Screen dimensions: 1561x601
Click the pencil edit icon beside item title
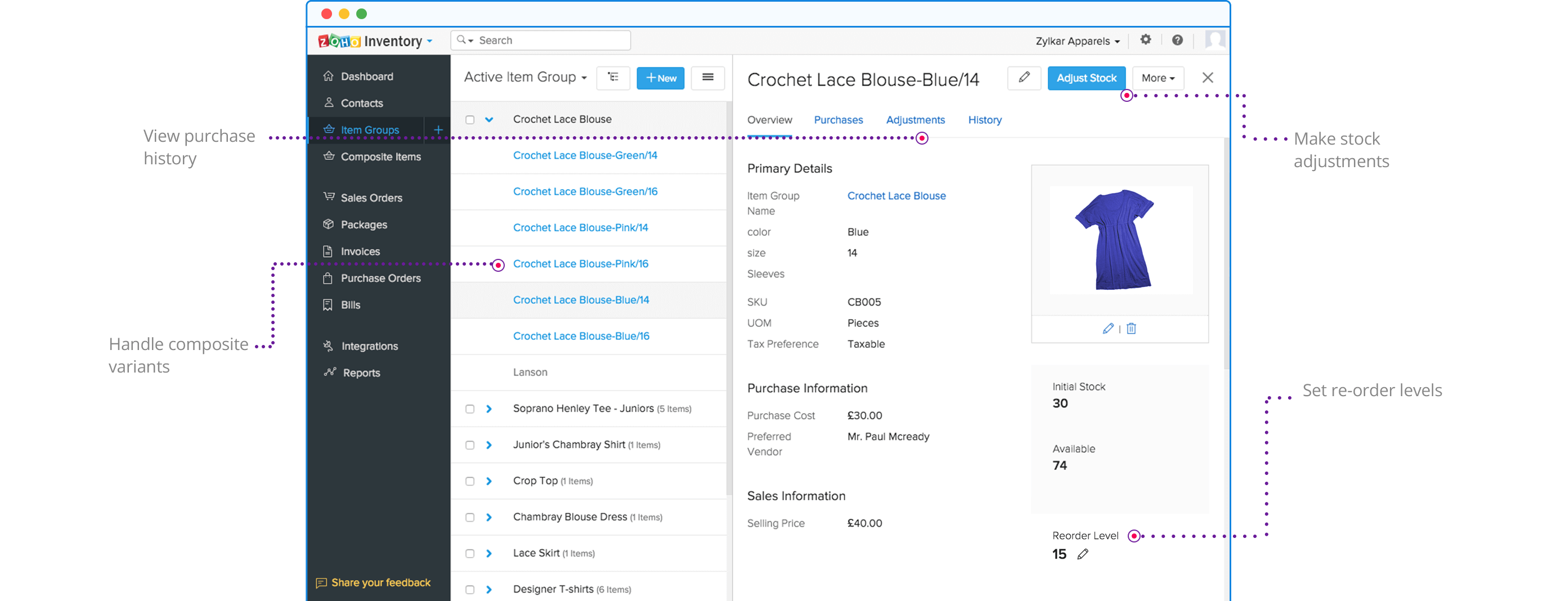pos(1024,78)
